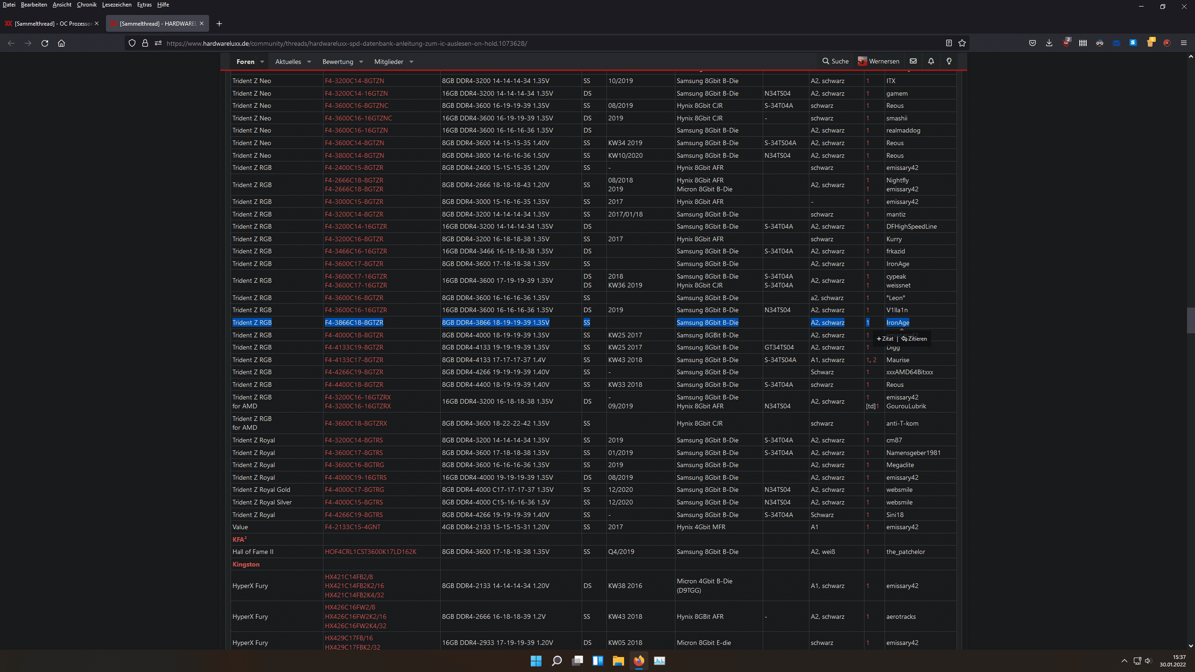
Task: Click the Zitieren button in the popup
Action: click(914, 339)
